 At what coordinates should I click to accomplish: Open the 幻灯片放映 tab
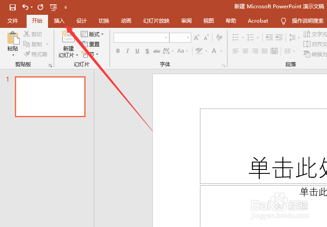[x=156, y=21]
